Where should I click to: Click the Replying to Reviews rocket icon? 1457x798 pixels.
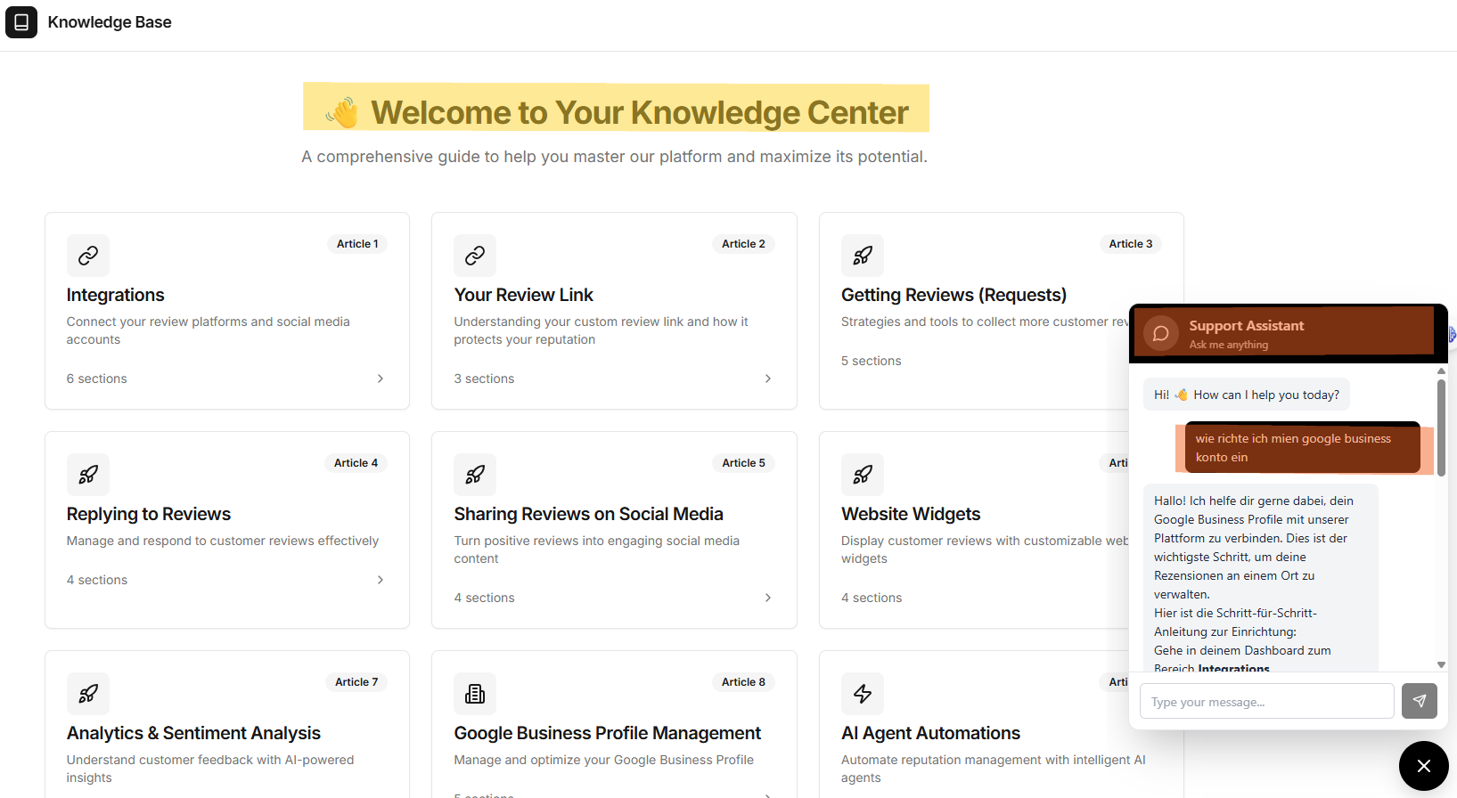tap(88, 475)
